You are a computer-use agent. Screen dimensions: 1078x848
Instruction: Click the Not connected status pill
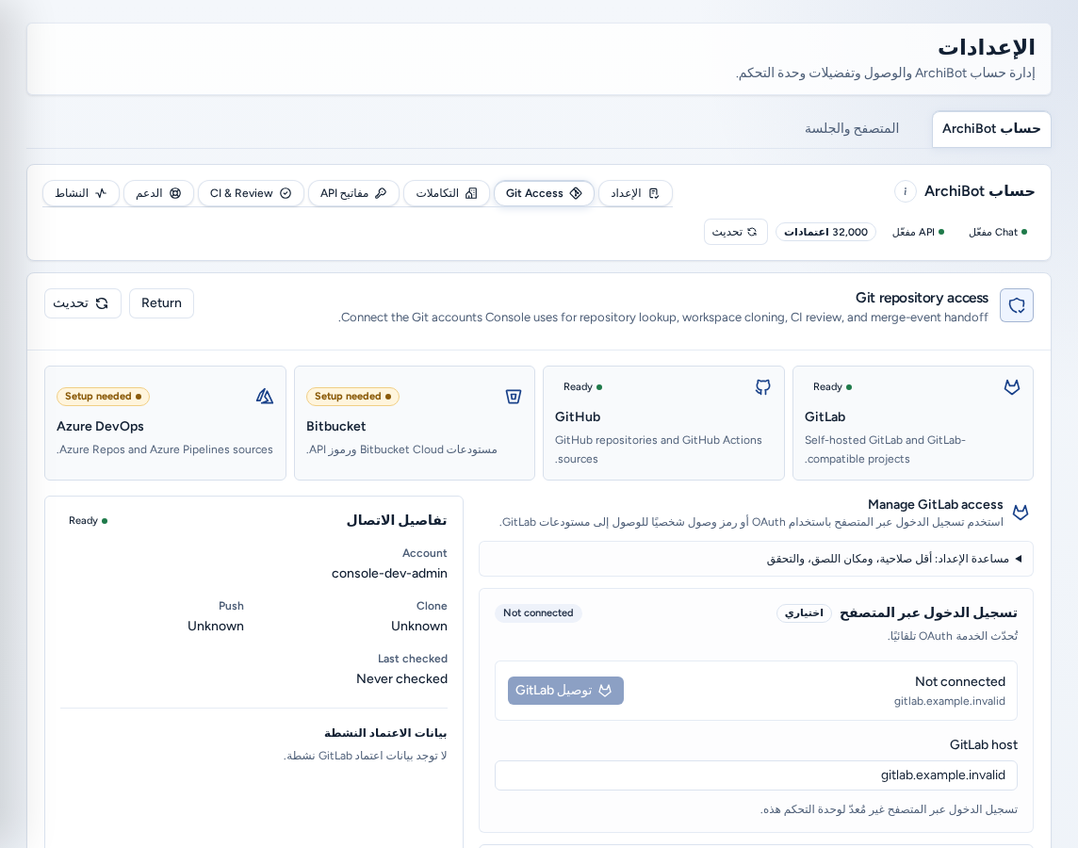pos(538,613)
